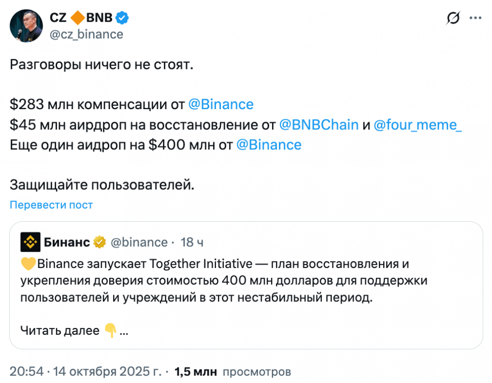The height and width of the screenshot is (383, 492).
Task: Open the first @Binance mention link
Action: 221,104
